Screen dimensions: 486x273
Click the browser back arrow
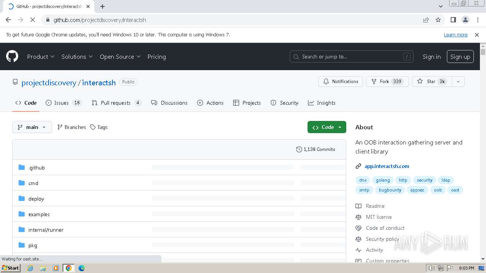8,20
